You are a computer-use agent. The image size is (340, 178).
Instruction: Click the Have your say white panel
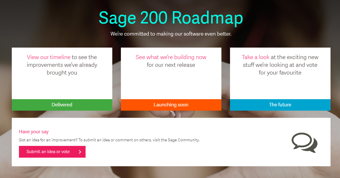point(171,142)
